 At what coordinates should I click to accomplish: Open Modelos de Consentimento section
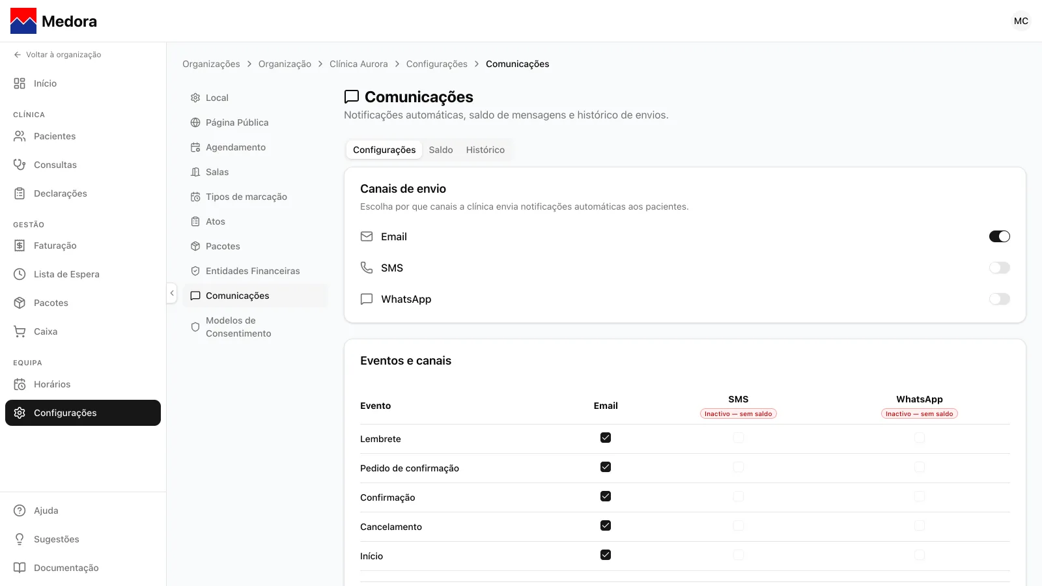pyautogui.click(x=255, y=327)
